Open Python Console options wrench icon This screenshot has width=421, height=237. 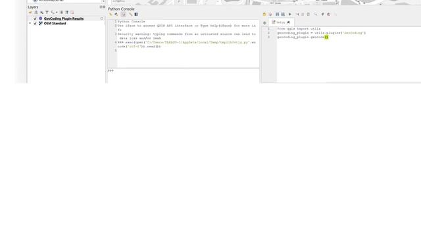coord(130,14)
